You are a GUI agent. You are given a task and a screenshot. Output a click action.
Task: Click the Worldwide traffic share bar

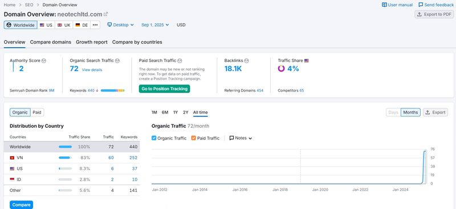pyautogui.click(x=65, y=147)
